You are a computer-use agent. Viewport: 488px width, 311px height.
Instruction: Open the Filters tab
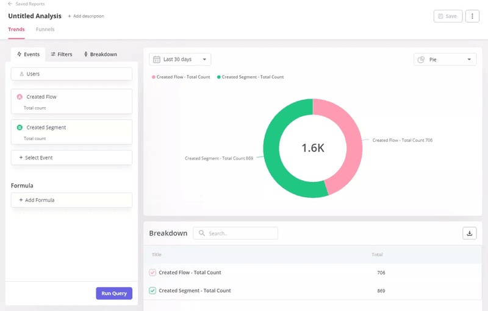pos(61,54)
